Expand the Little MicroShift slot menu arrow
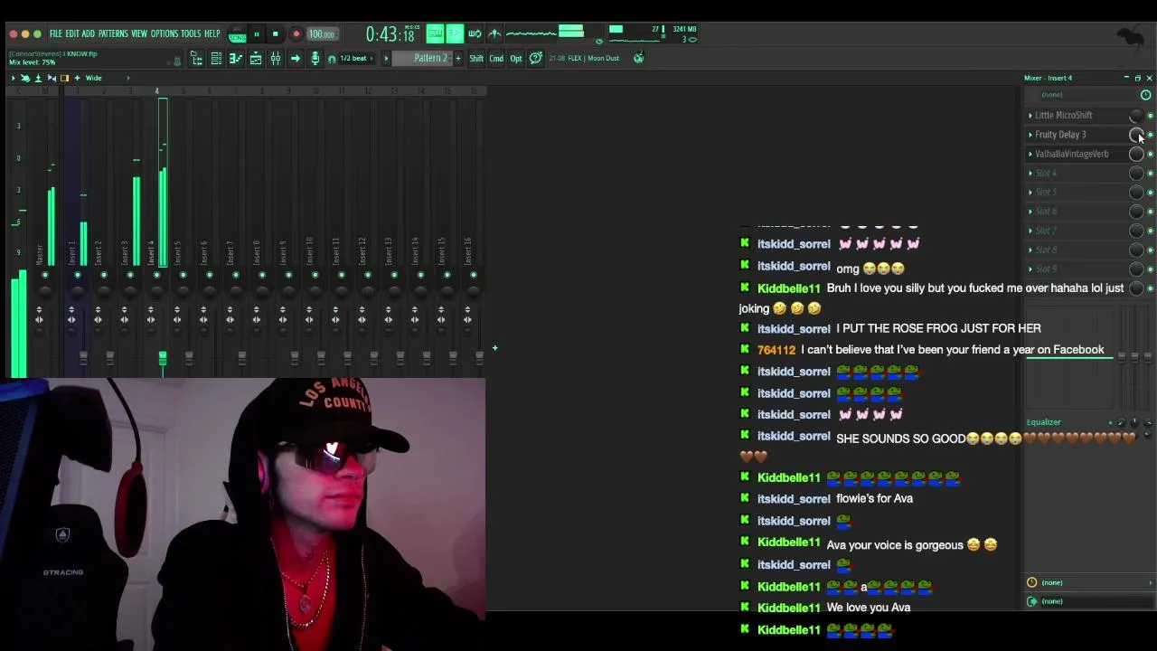Screen dimensions: 1157x651 point(1030,115)
